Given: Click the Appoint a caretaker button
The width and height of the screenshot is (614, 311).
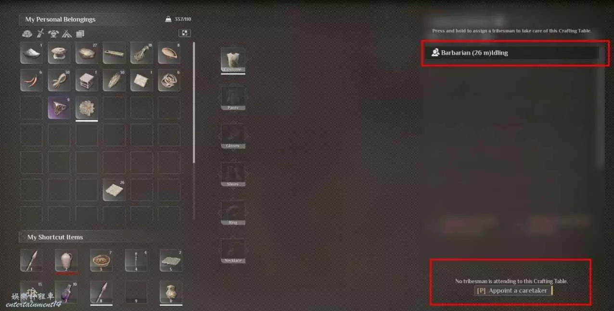Looking at the screenshot, I should point(513,290).
